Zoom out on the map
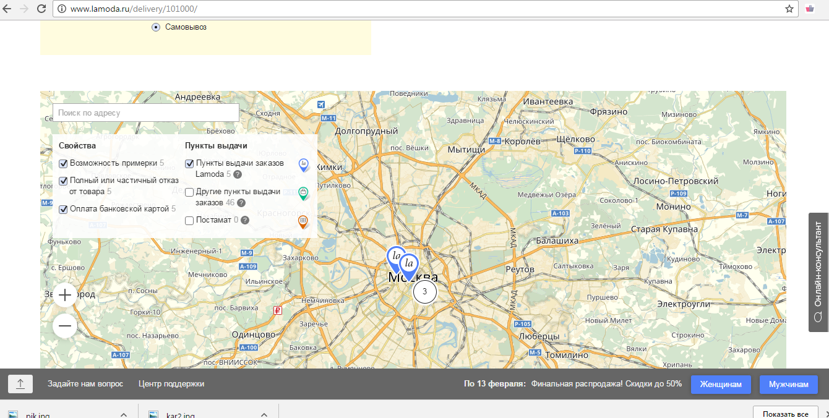The width and height of the screenshot is (829, 418). (65, 326)
